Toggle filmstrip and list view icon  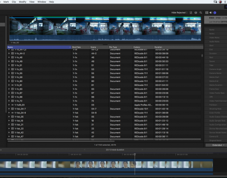196,13
